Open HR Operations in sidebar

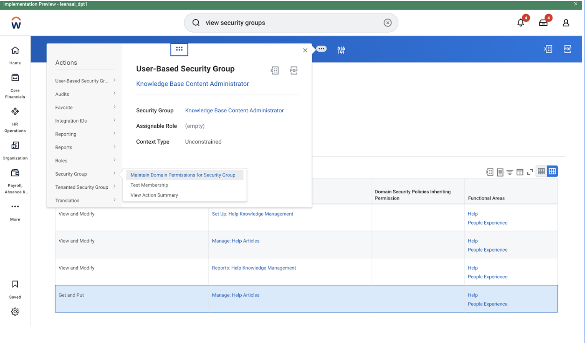click(x=15, y=120)
